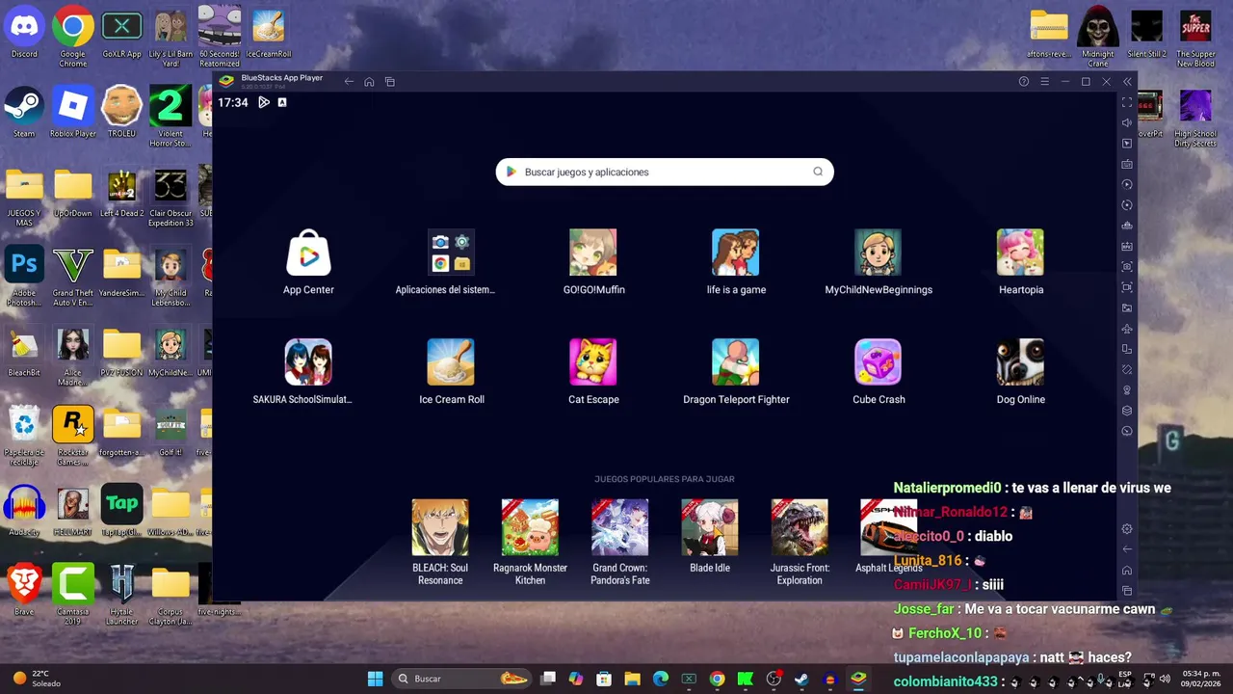
Task: Select Jurassic Front: Exploration game
Action: pos(800,542)
